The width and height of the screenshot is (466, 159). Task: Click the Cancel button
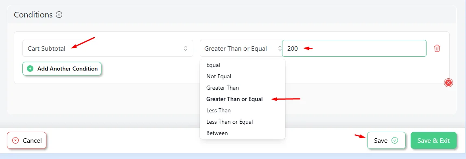pyautogui.click(x=26, y=140)
